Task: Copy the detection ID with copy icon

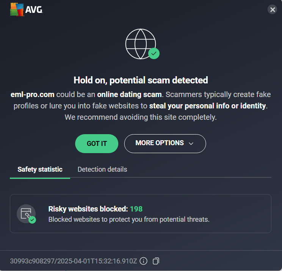Action: [x=156, y=261]
